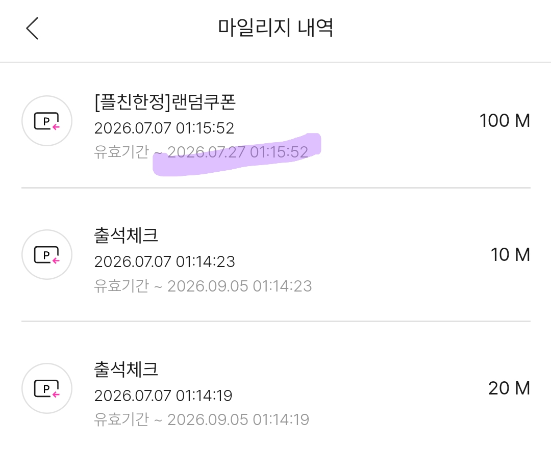The height and width of the screenshot is (449, 551).
Task: Click timestamp 2026.07.07 01:15:52
Action: point(164,128)
